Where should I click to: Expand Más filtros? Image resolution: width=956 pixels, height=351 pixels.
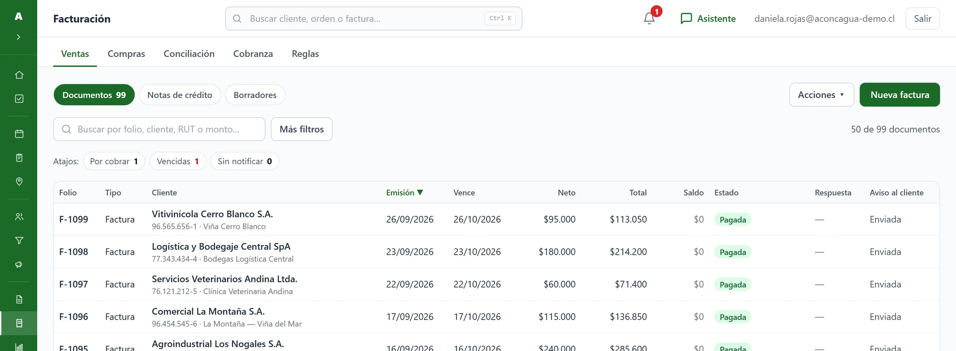tap(302, 129)
